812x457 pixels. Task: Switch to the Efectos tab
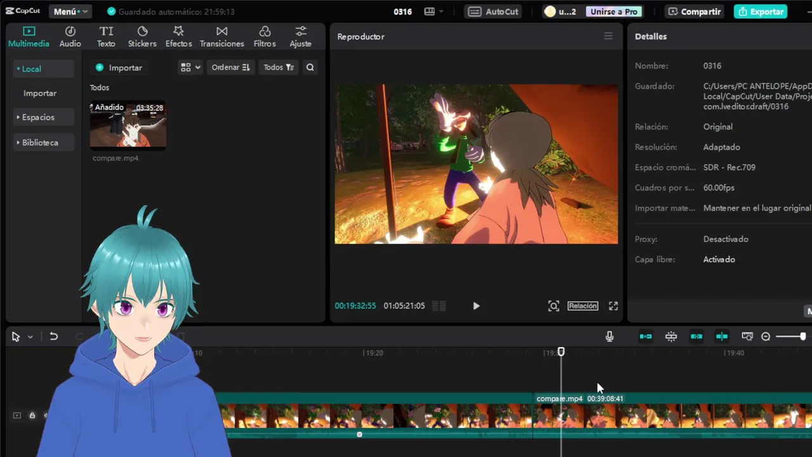[x=178, y=37]
